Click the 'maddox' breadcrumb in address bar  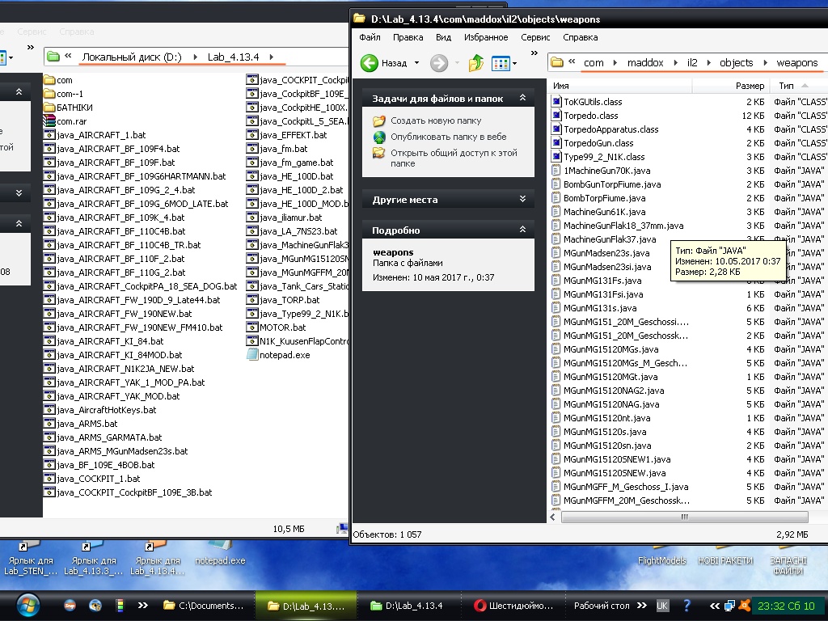coord(645,63)
